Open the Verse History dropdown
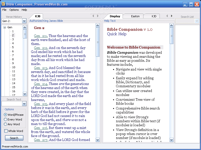 (x=24, y=21)
